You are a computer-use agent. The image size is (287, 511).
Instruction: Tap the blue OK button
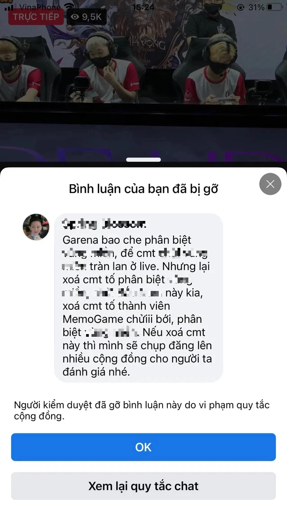point(143,447)
